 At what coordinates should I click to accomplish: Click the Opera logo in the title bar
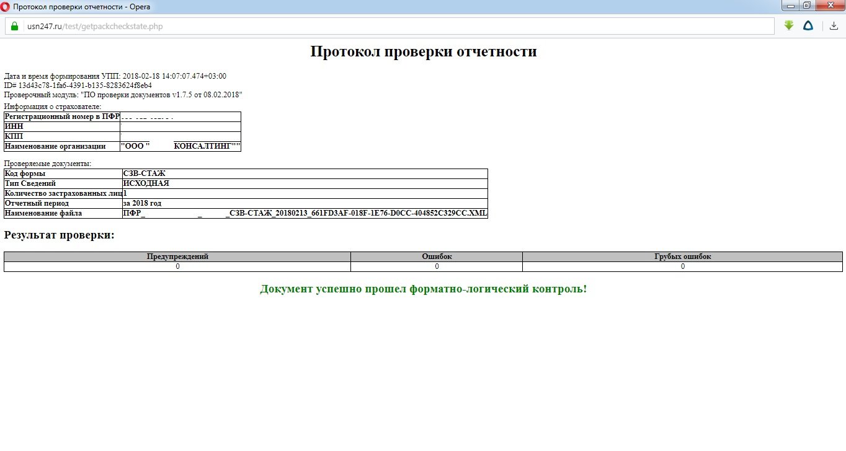(x=6, y=7)
